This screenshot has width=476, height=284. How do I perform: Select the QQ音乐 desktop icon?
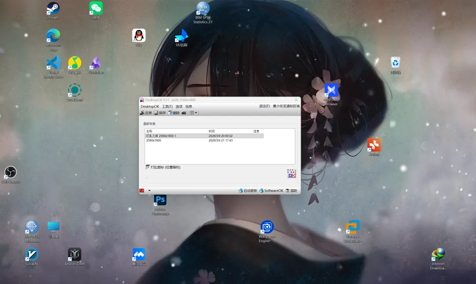pos(74,65)
